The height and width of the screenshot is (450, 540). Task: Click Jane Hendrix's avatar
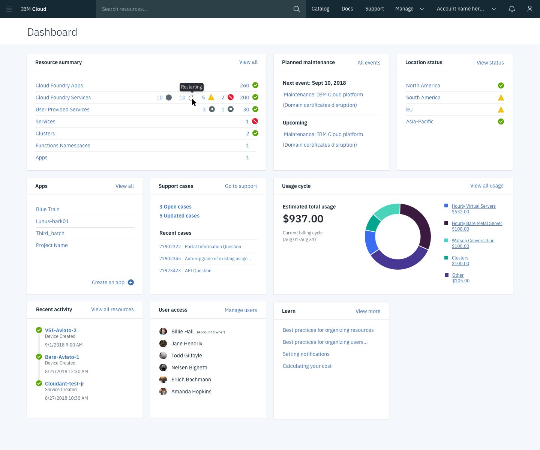163,343
